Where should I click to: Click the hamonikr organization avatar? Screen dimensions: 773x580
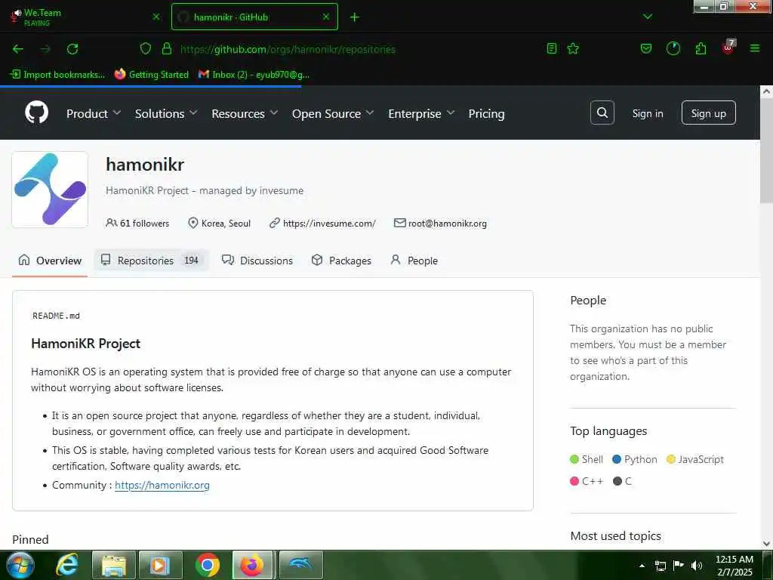click(50, 190)
